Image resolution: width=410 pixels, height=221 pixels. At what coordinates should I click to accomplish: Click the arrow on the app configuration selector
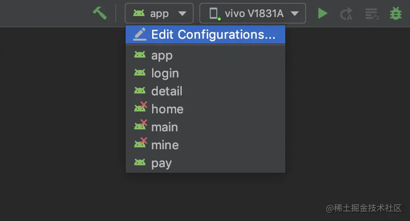[x=182, y=14]
